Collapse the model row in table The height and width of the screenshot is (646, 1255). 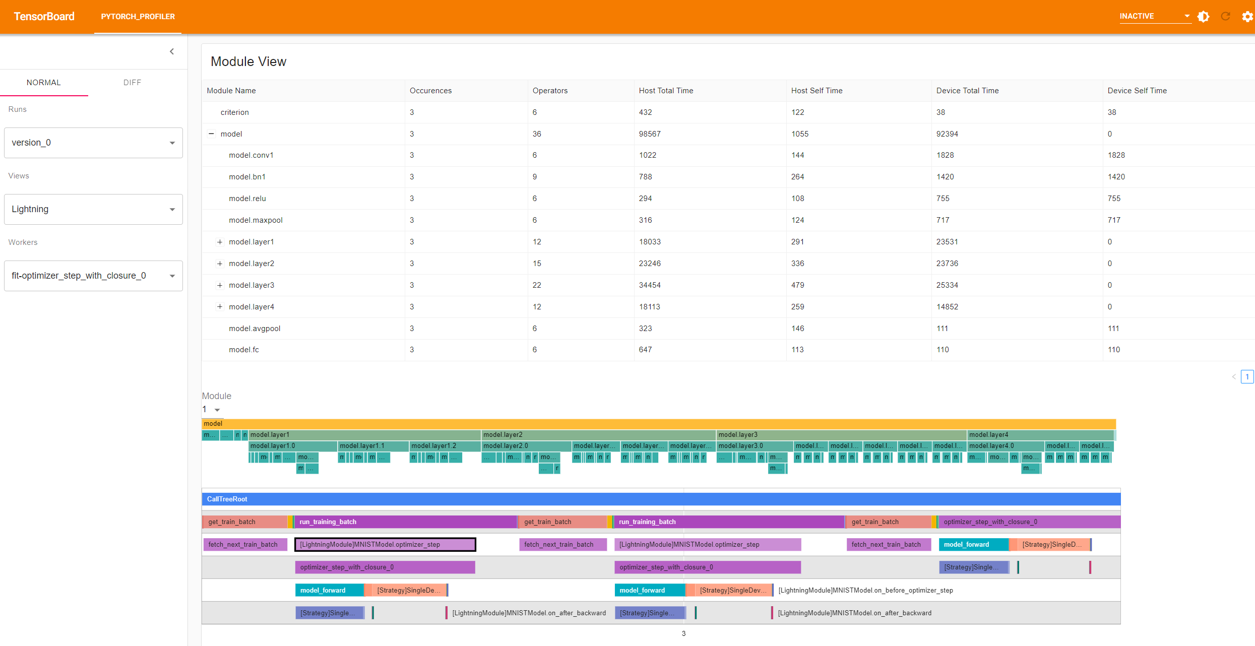(211, 134)
